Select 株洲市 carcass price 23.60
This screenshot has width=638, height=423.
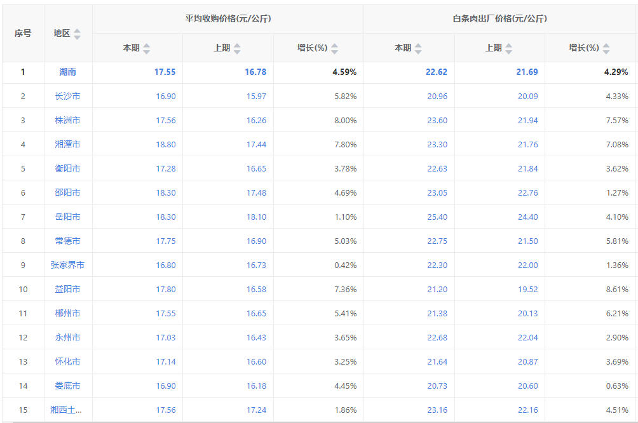pos(437,121)
